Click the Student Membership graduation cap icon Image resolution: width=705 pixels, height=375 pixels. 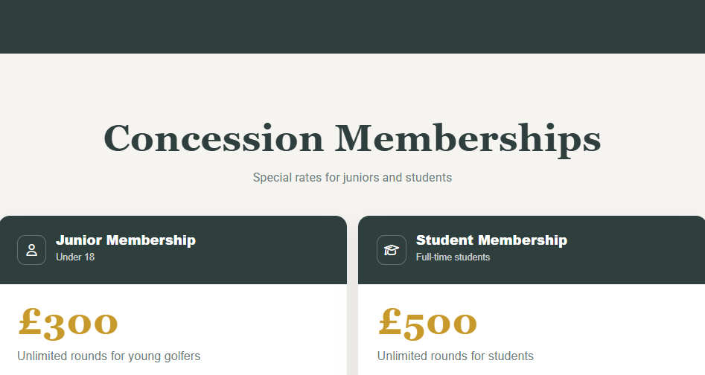coord(392,250)
